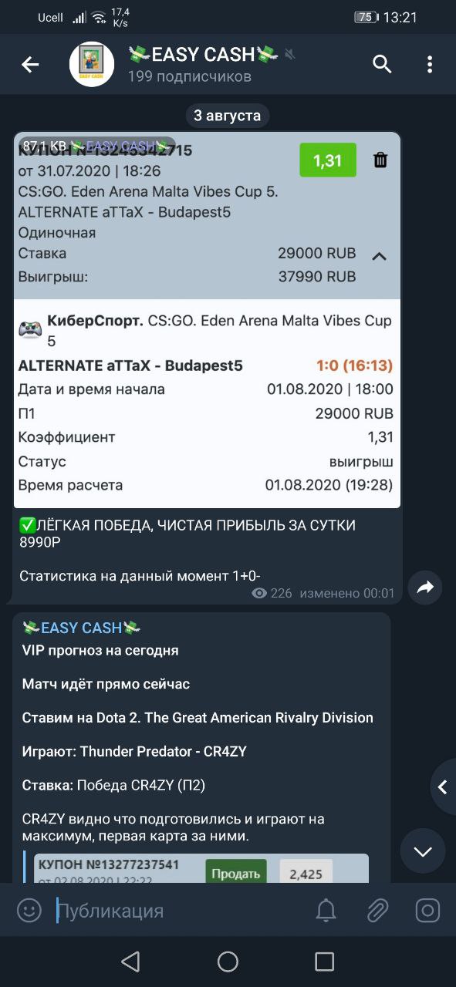Delete coupon using trash icon
The height and width of the screenshot is (987, 456).
(x=380, y=160)
